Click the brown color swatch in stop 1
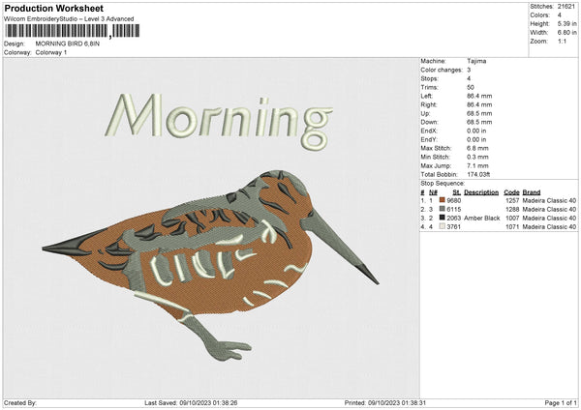Screen dimensions: 581x410 [443, 200]
